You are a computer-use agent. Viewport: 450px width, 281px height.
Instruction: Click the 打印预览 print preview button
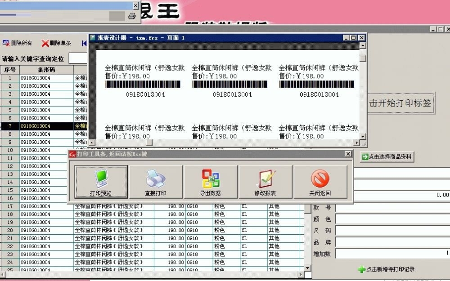tap(101, 182)
